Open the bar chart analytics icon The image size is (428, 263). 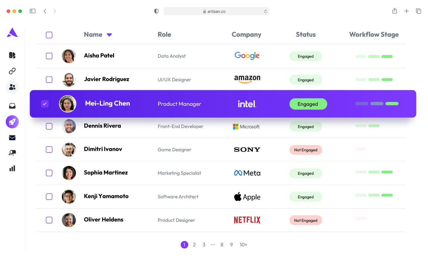(12, 168)
